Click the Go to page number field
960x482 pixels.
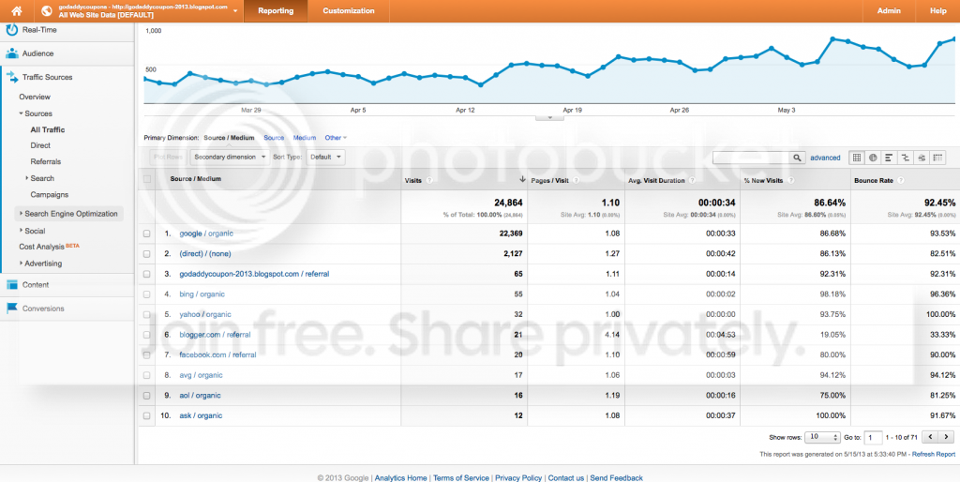[x=874, y=437]
